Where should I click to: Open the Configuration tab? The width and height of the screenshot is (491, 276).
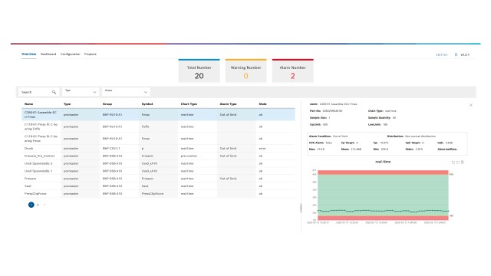pyautogui.click(x=70, y=54)
